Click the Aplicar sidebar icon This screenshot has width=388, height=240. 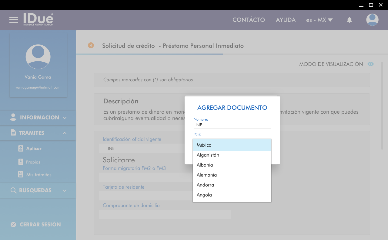[21, 148]
